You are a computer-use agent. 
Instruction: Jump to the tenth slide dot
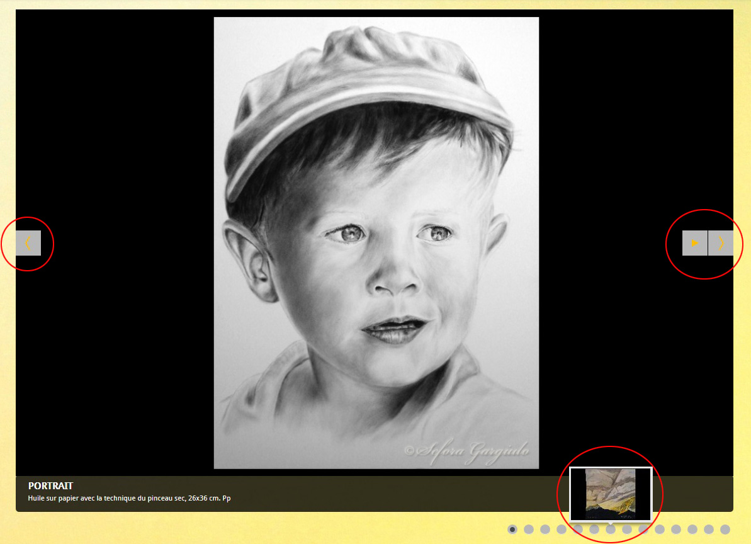click(660, 529)
